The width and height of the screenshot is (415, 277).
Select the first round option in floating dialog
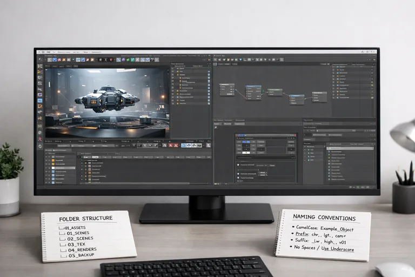pos(238,165)
